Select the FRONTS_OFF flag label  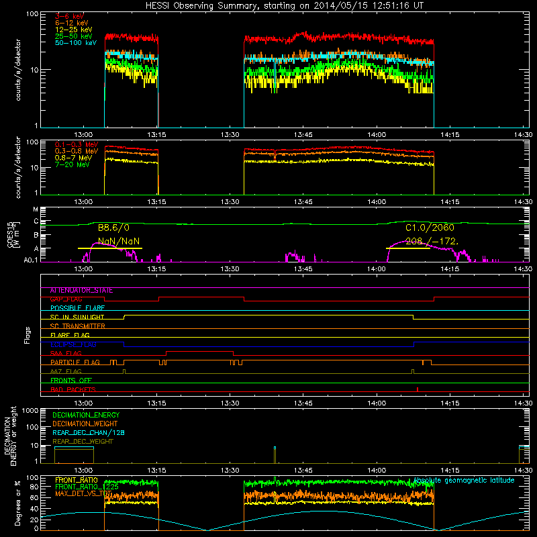71,381
